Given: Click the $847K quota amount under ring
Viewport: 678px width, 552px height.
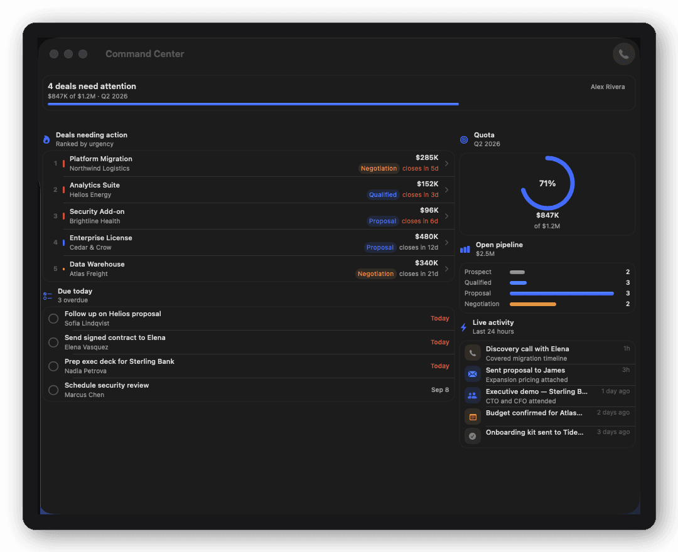Looking at the screenshot, I should 547,216.
